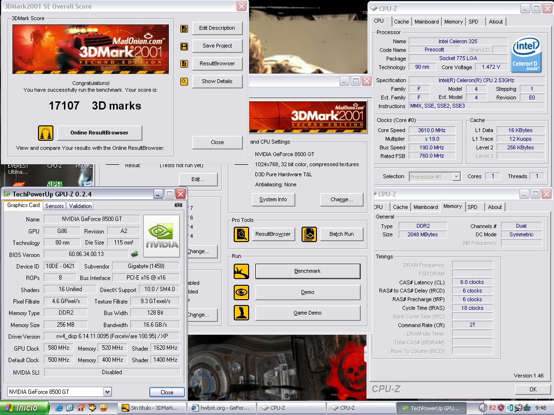The width and height of the screenshot is (554, 415).
Task: Click the Sin titulo 3DMark taskbar item
Action: (151, 408)
